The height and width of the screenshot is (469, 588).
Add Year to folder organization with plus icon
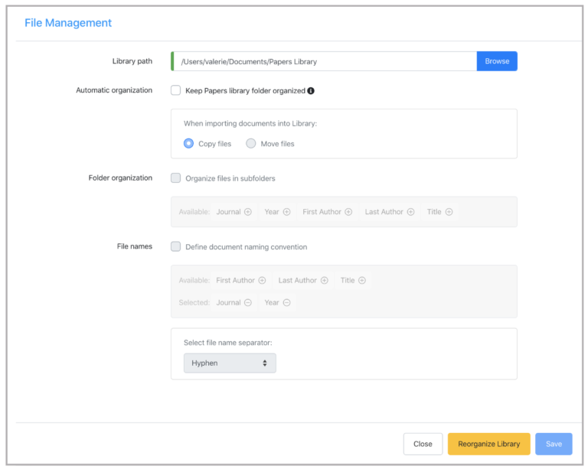coord(287,212)
